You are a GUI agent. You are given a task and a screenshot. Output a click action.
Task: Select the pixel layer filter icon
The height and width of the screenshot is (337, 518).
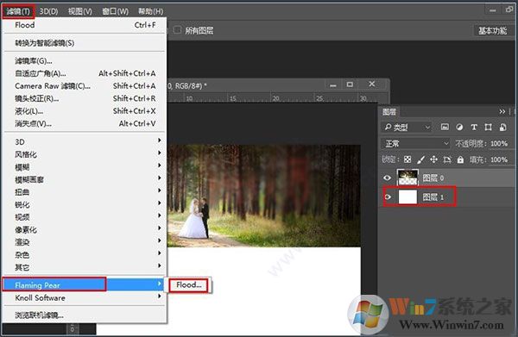click(x=445, y=127)
